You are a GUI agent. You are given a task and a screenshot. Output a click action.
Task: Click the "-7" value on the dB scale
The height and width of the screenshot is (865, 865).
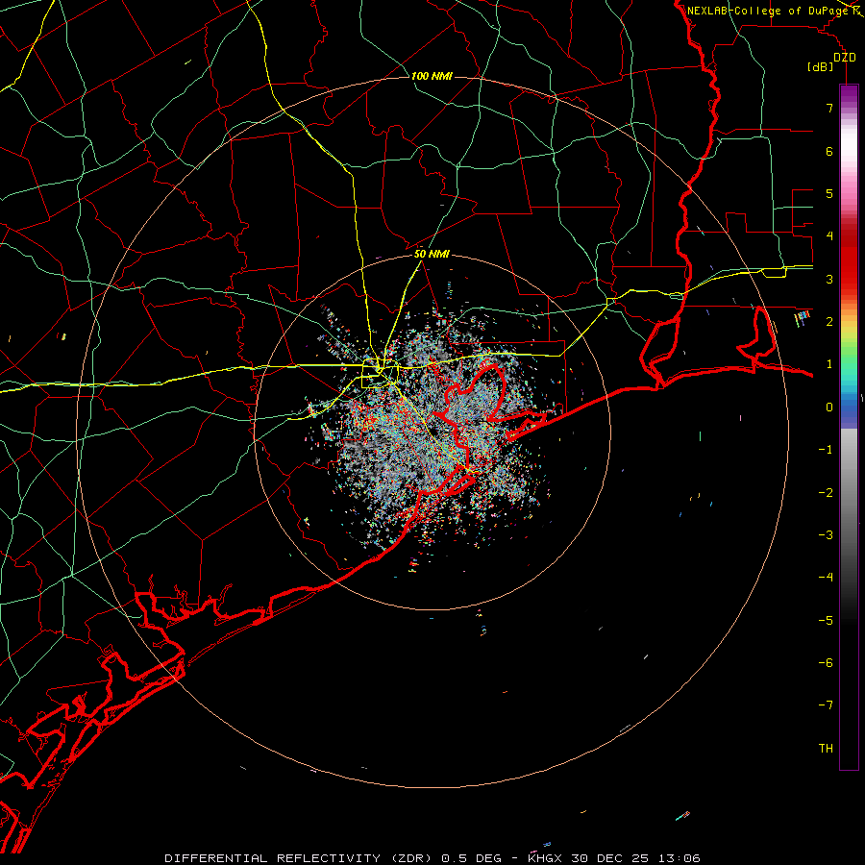(x=826, y=705)
